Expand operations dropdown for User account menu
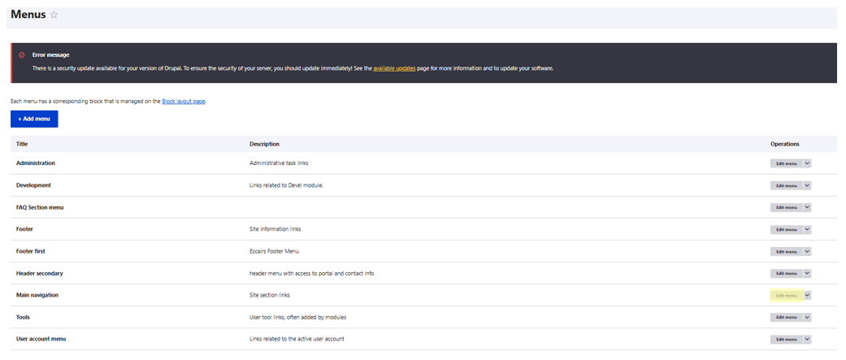Viewport: 846px width, 360px height. point(807,340)
